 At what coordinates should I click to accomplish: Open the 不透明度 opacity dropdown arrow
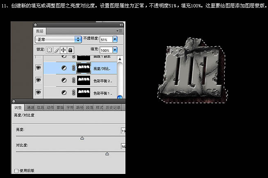tap(115, 39)
